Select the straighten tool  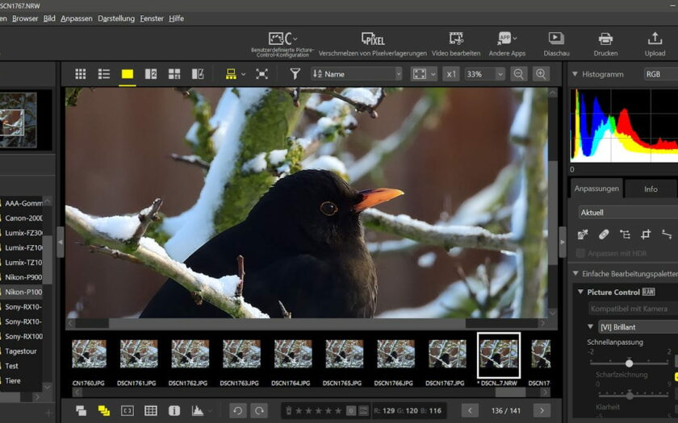(667, 234)
